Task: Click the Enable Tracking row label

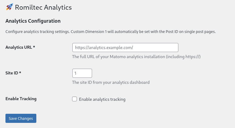Action: [x=21, y=99]
